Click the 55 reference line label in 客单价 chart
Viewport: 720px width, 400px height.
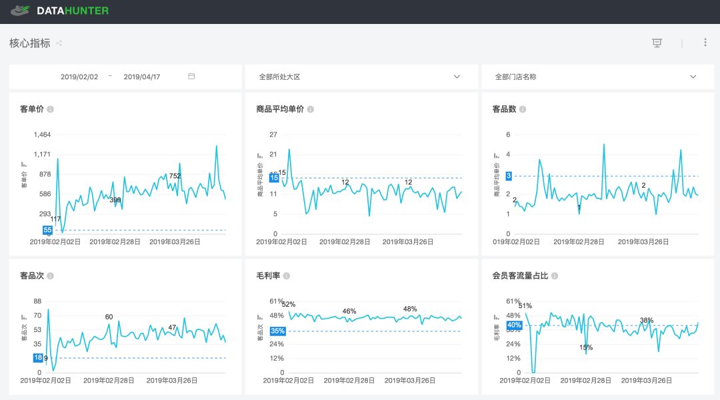[47, 230]
